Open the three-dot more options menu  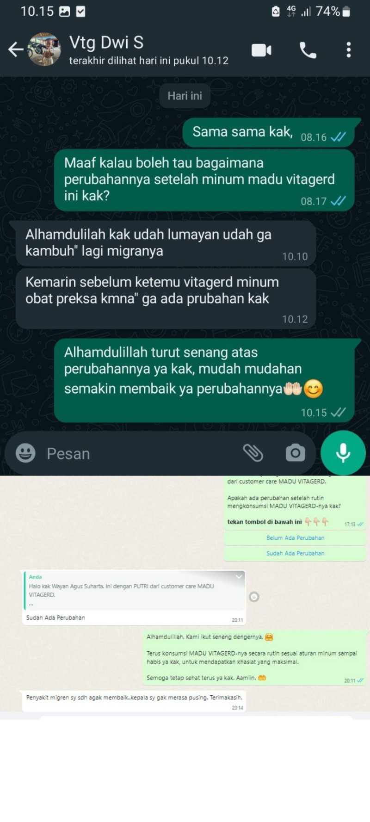349,50
